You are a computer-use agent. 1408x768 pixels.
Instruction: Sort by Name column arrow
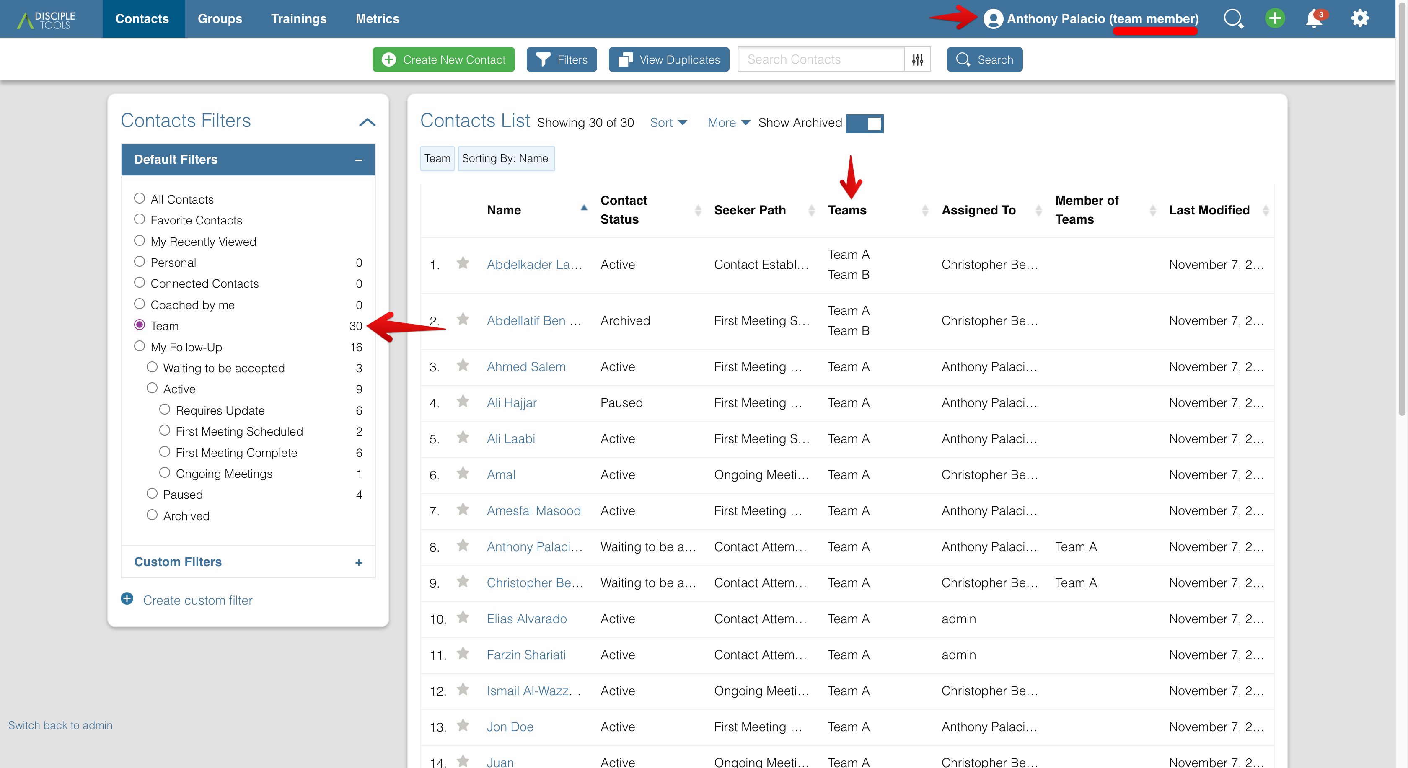(584, 208)
